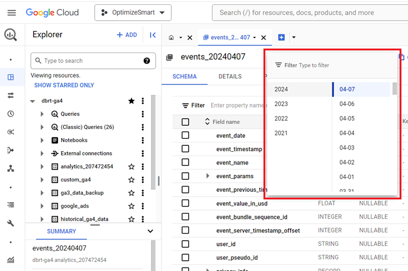Collapse the Summary panel chevron
Viewport: 408px width, 271px height.
tap(150, 231)
